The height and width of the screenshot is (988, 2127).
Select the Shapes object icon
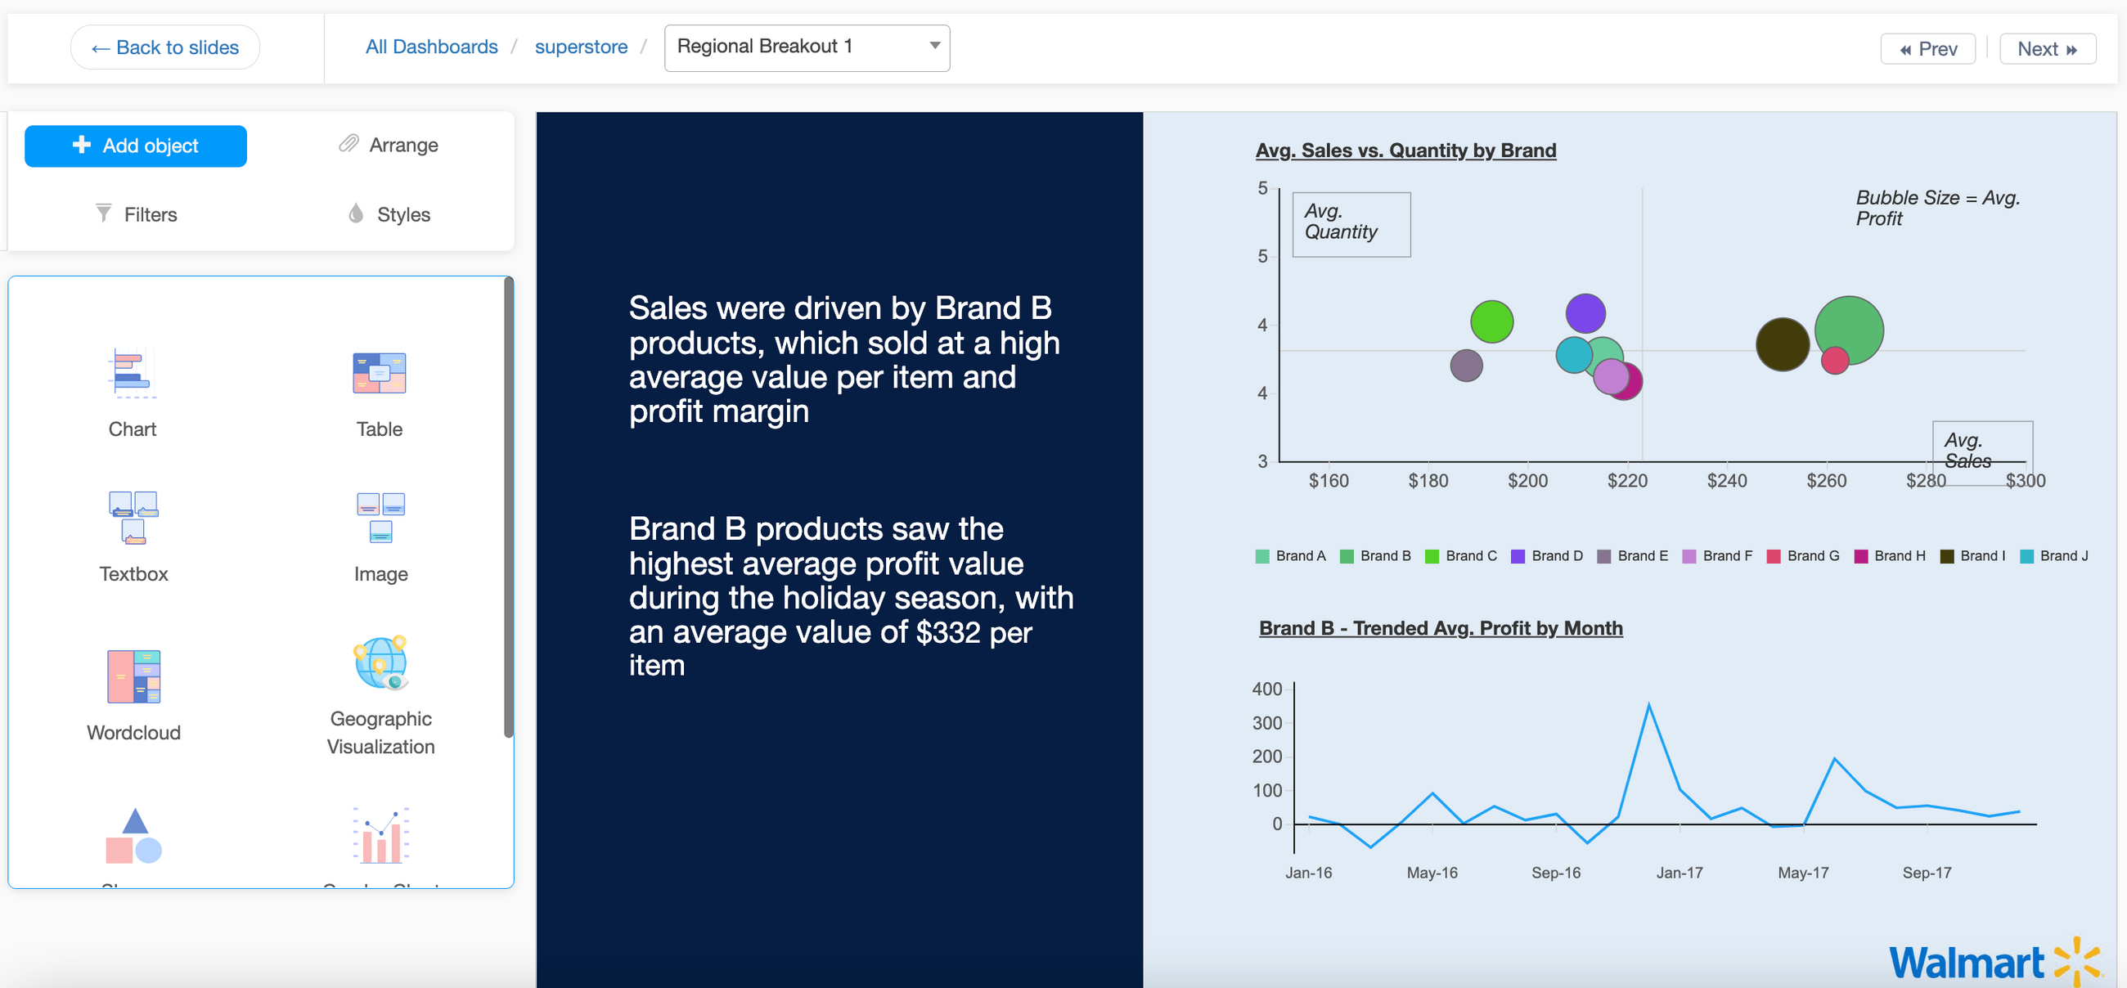pos(133,835)
